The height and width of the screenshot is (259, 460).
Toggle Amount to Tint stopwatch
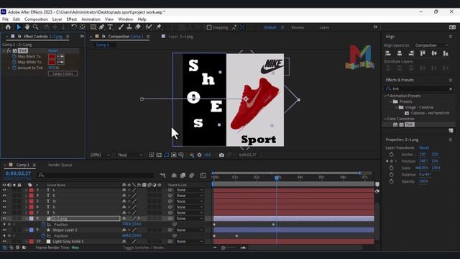pyautogui.click(x=14, y=68)
